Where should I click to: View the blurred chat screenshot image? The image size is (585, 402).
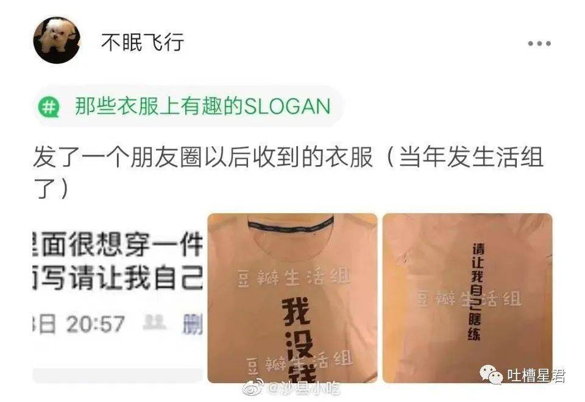point(118,298)
